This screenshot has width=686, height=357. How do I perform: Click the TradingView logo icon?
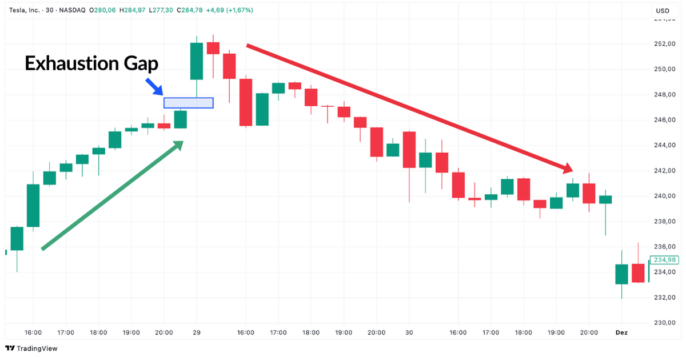coord(10,348)
